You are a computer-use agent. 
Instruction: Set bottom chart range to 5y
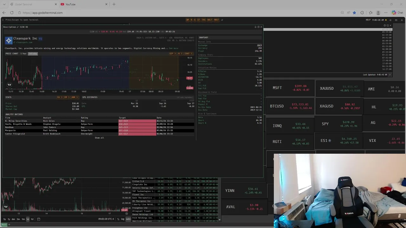click(x=4, y=219)
